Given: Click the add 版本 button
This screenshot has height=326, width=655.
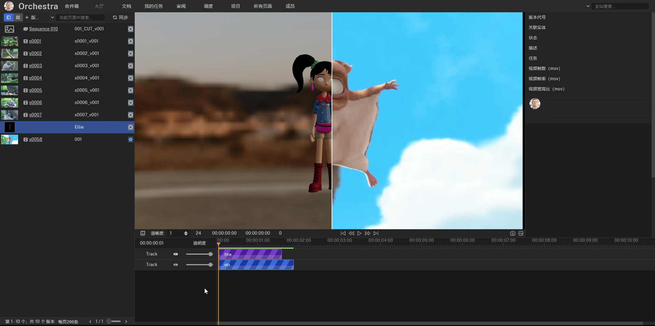Looking at the screenshot, I should (32, 17).
